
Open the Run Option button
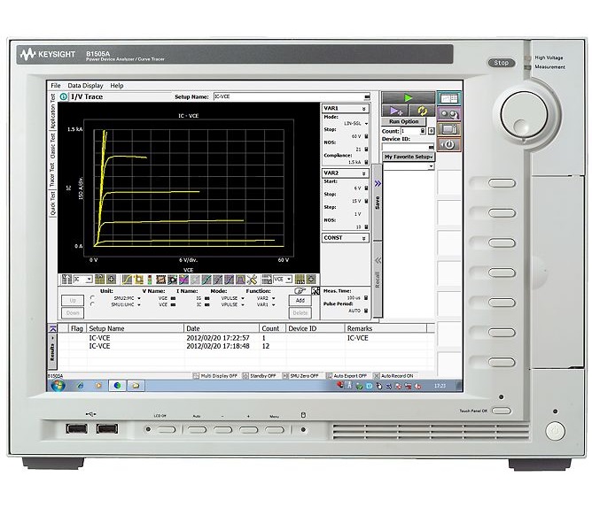(403, 121)
